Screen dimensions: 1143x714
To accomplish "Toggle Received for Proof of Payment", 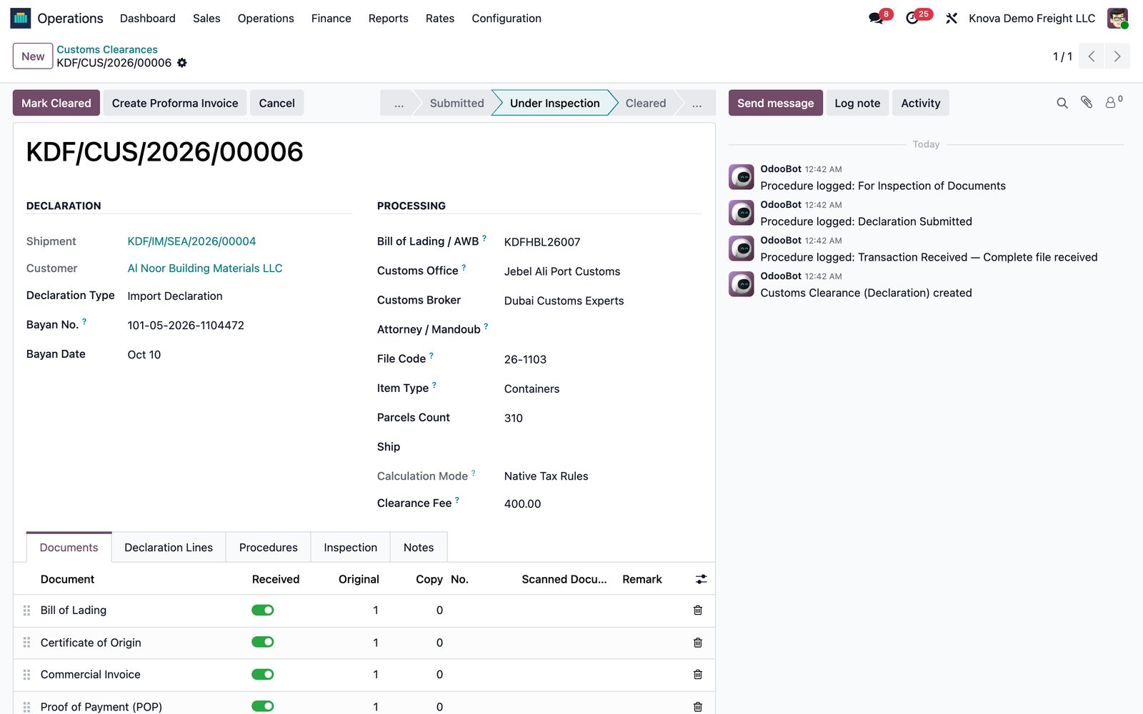I will 263,706.
